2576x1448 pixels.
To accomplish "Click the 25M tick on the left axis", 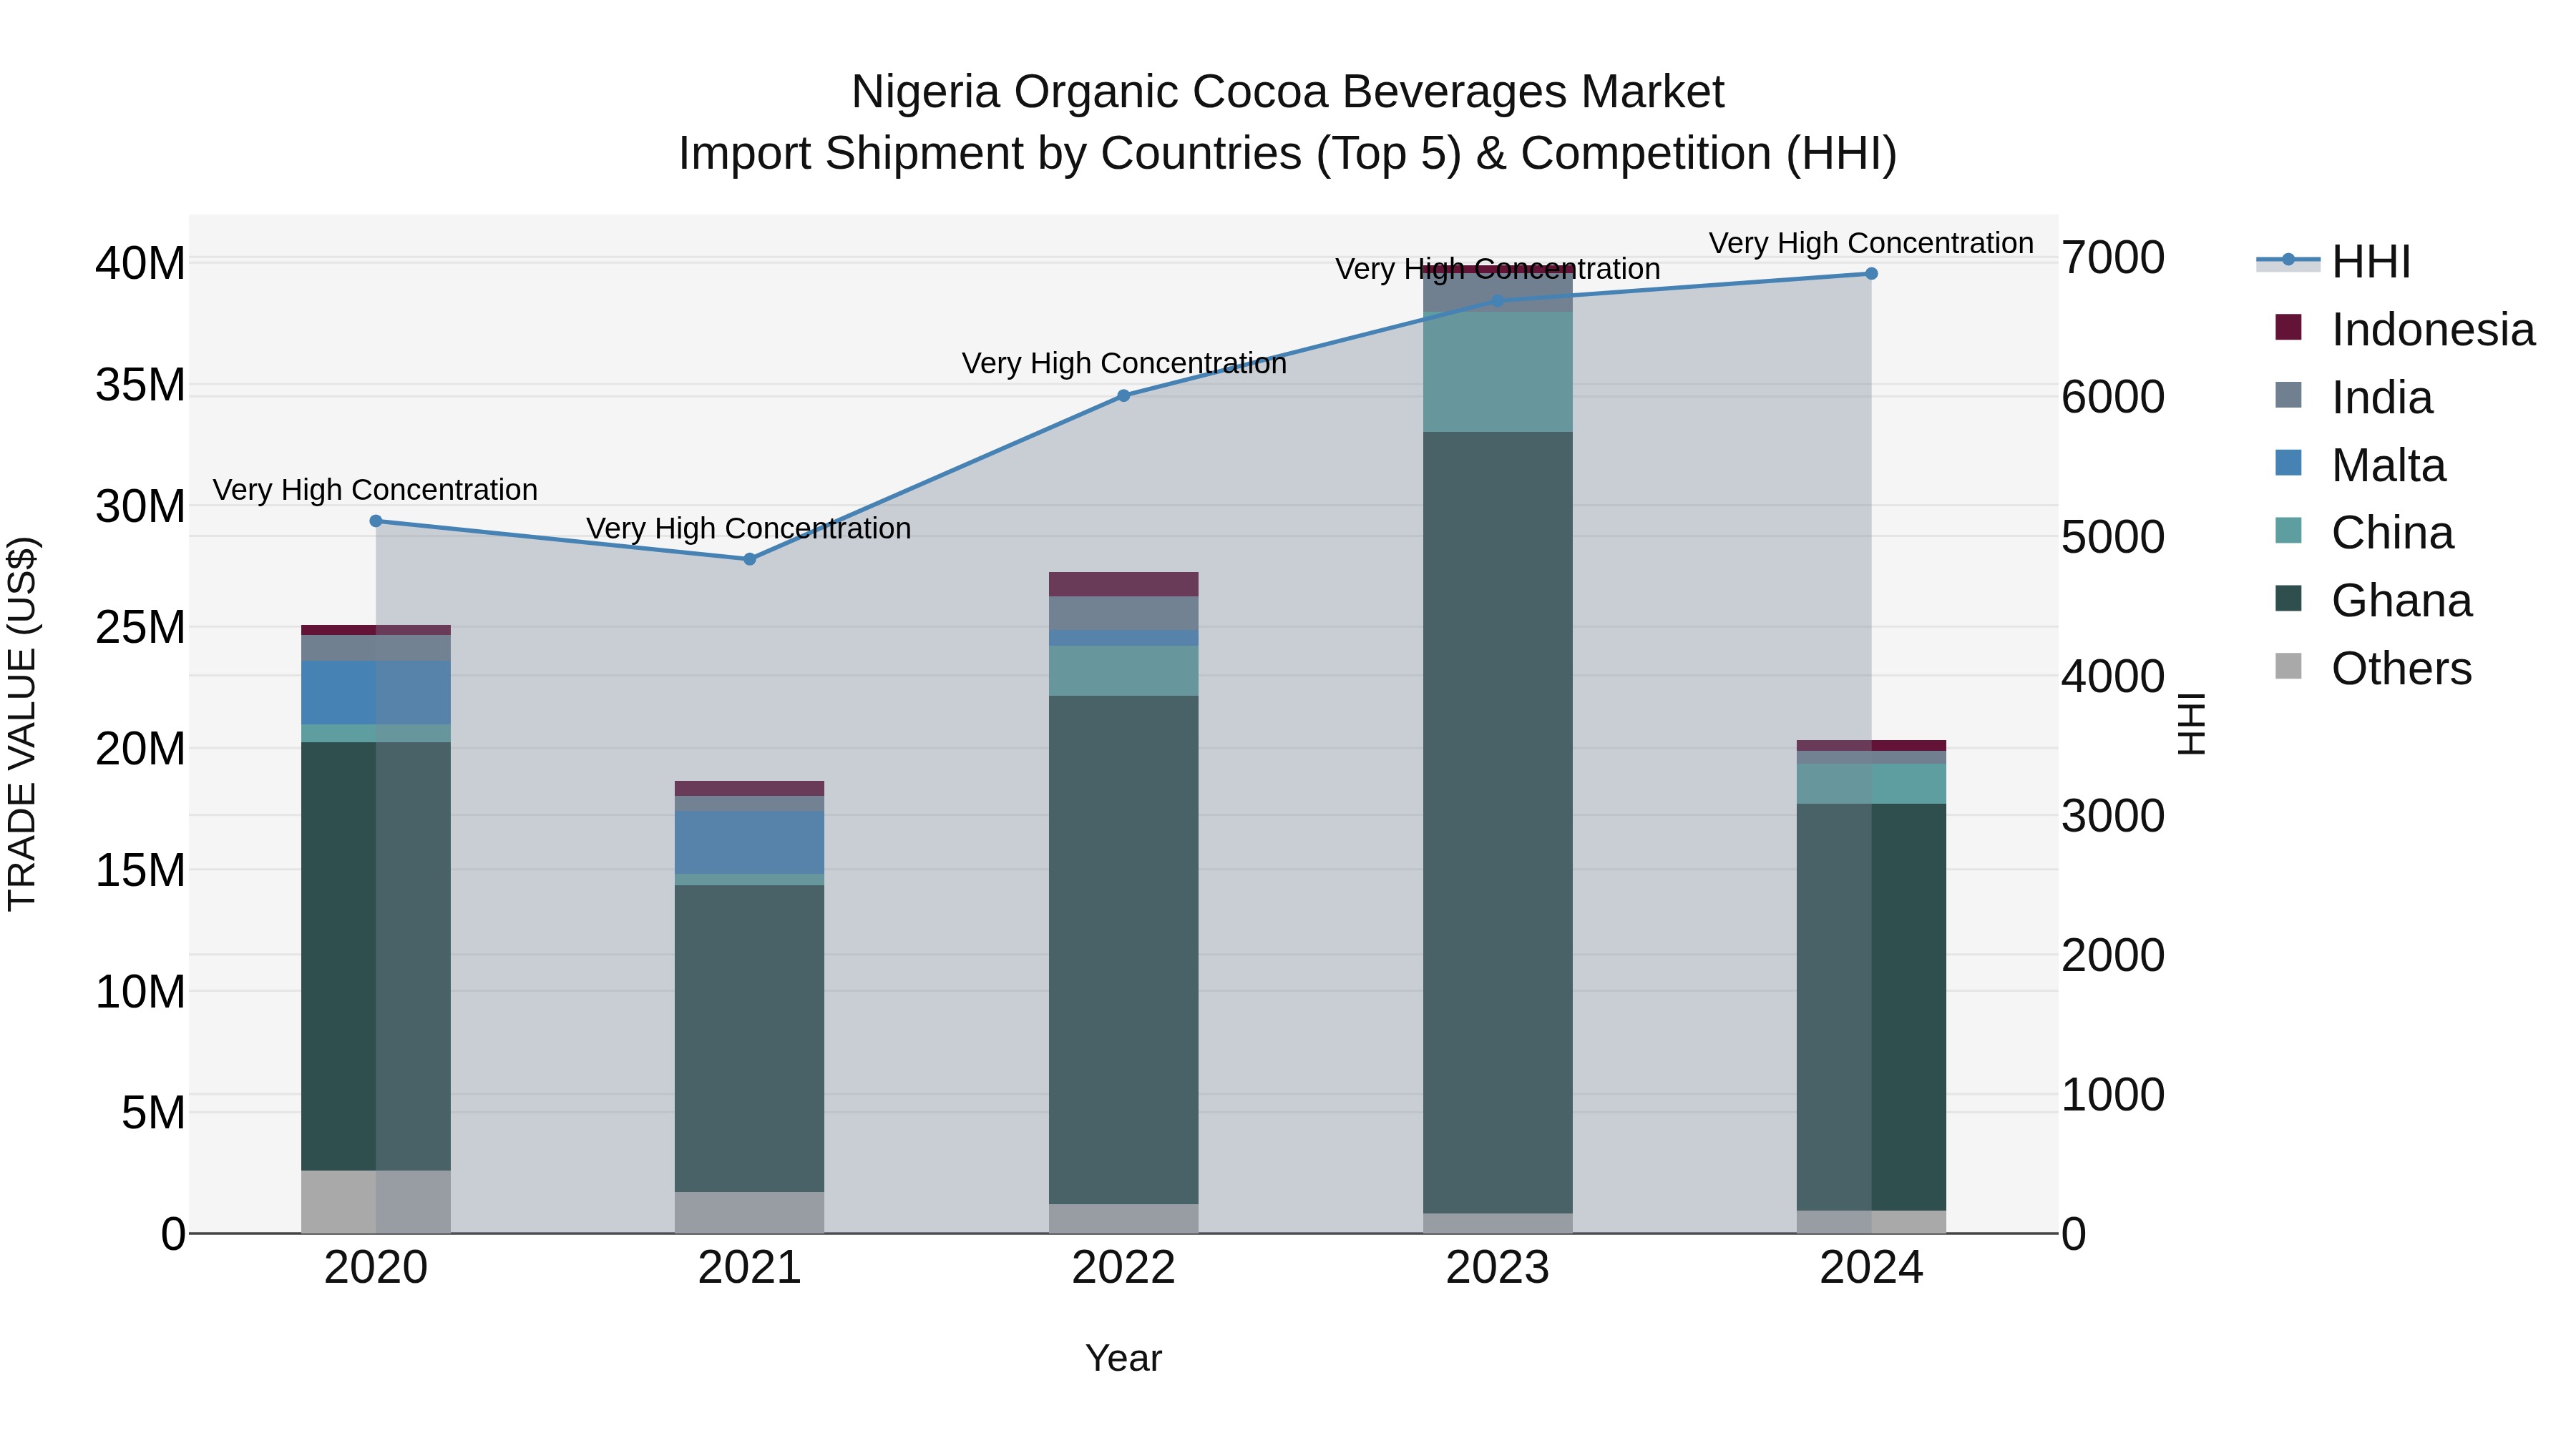I will click(x=140, y=628).
